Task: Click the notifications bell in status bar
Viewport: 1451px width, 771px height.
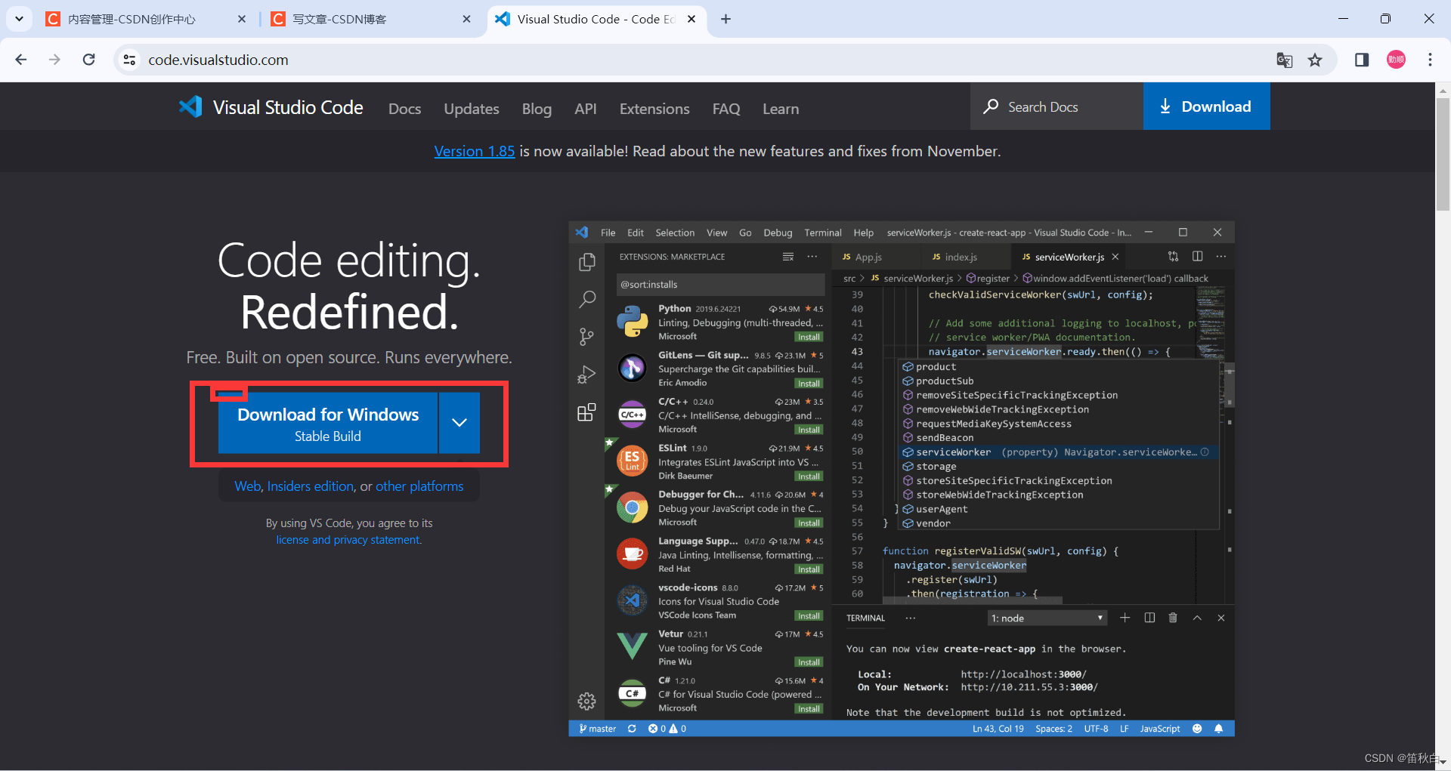Action: (1218, 729)
